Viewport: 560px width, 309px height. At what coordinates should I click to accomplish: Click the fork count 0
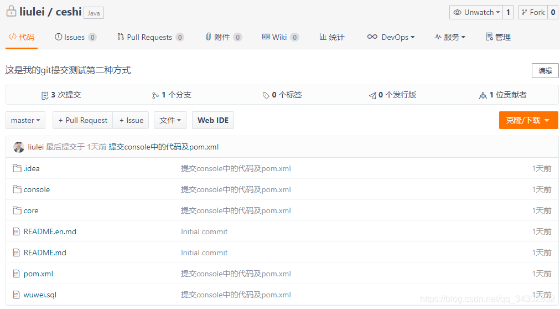click(x=553, y=12)
